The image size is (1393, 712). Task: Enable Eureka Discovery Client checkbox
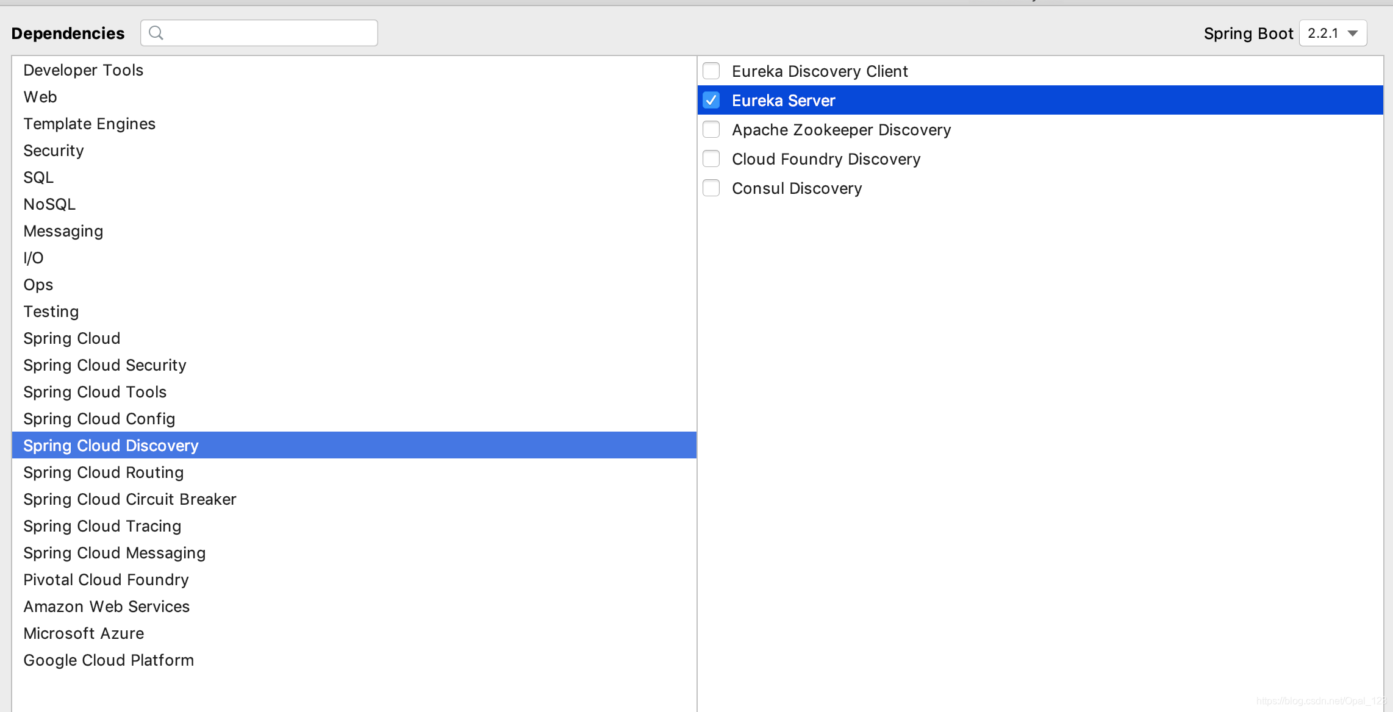(713, 70)
